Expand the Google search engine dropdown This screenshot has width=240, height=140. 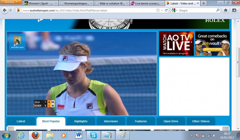click(x=175, y=10)
